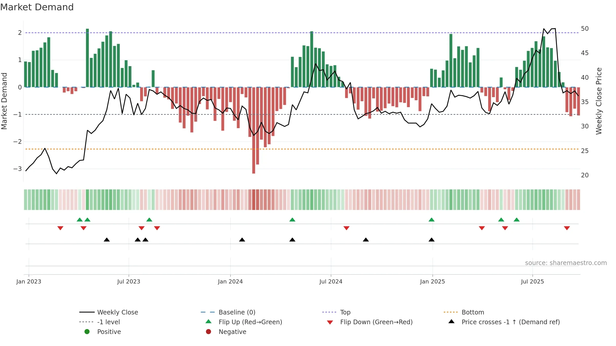Screen dimensions: 616x346
Task: Toggle the Negative legend entry
Action: pos(226,332)
